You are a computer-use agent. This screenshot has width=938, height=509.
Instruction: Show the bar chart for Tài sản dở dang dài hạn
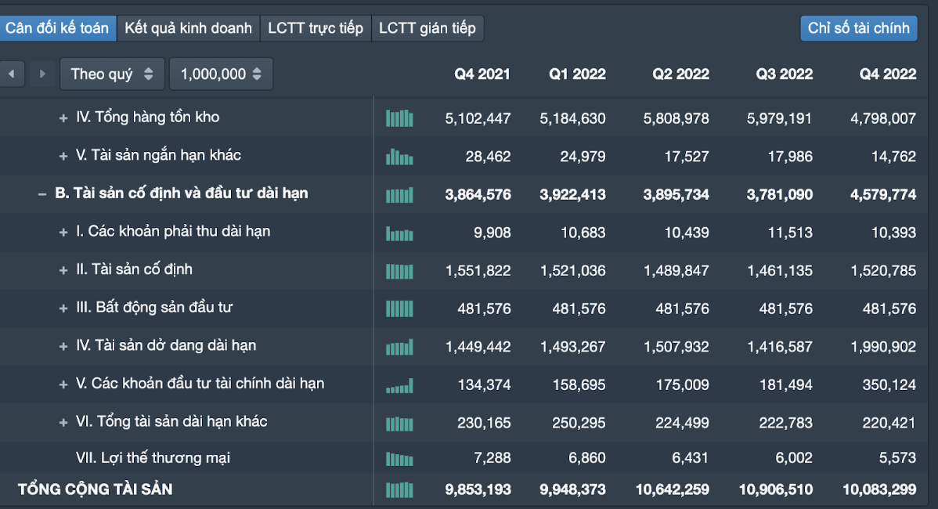[399, 347]
